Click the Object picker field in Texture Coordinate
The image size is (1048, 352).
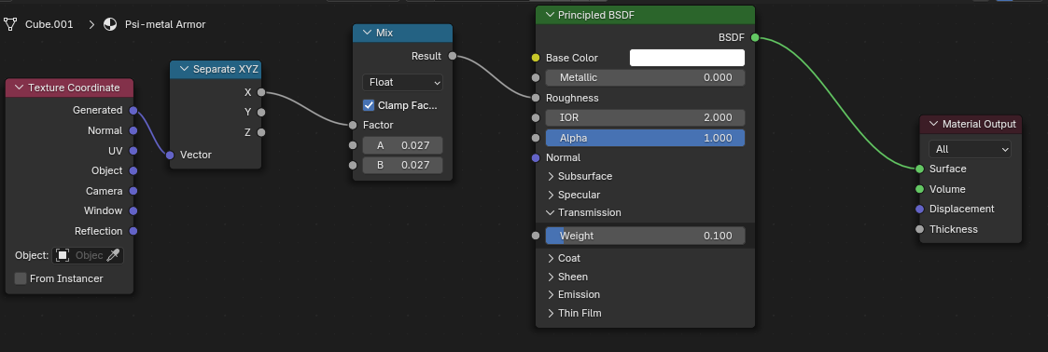(89, 255)
